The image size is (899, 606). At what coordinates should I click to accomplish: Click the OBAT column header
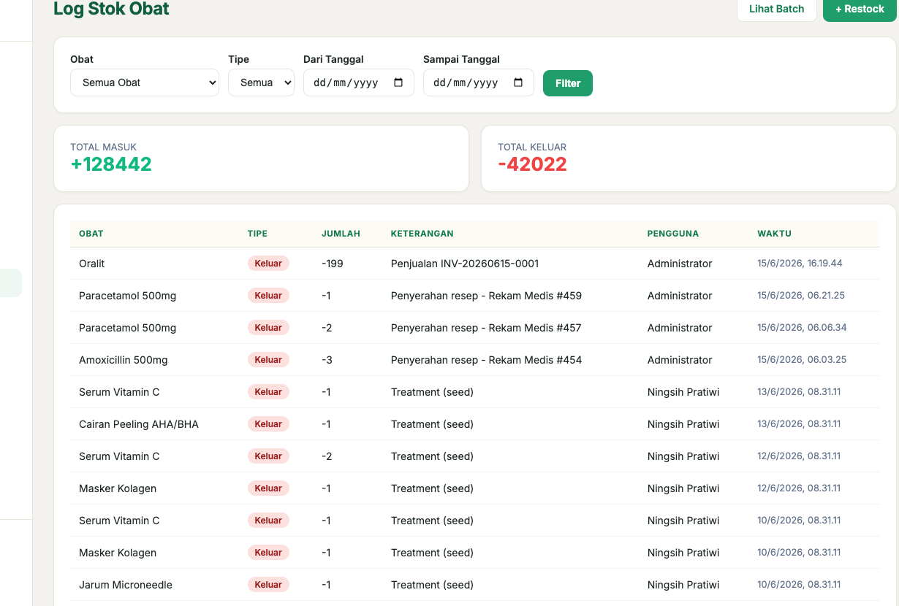click(x=91, y=234)
